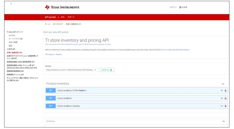
Task: Click the /store/products path text
Action: (x=64, y=98)
